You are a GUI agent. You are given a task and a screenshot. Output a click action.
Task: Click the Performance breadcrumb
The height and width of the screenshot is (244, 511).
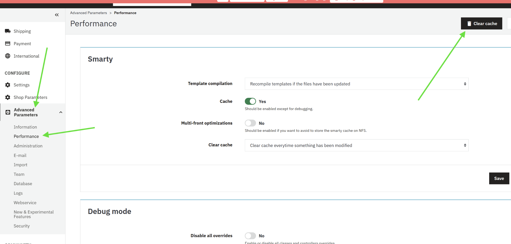[x=125, y=13]
